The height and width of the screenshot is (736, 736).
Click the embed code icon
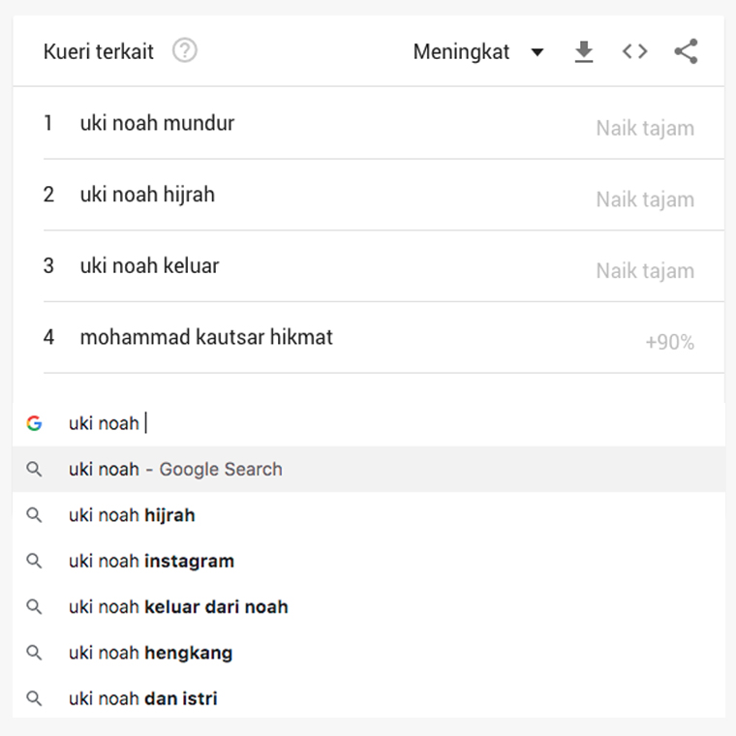point(634,52)
